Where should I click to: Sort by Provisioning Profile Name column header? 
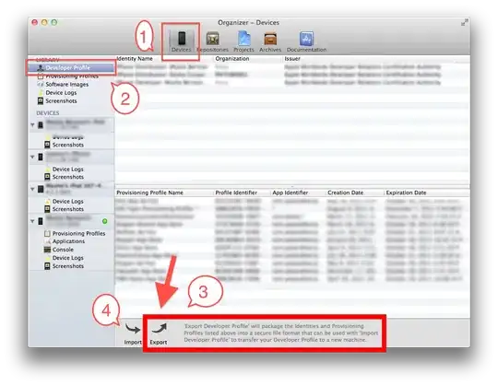pos(149,193)
